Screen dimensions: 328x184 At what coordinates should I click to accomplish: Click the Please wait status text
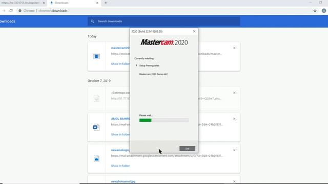[x=146, y=116]
